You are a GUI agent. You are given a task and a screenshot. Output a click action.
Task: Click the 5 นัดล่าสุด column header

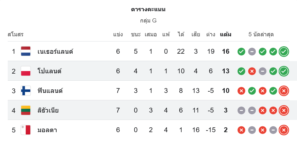coord(261,34)
